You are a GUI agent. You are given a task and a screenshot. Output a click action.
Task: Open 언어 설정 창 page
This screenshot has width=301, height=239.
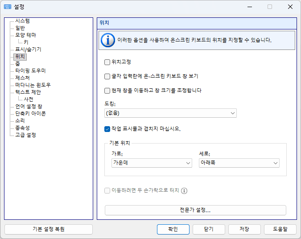pos(29,107)
